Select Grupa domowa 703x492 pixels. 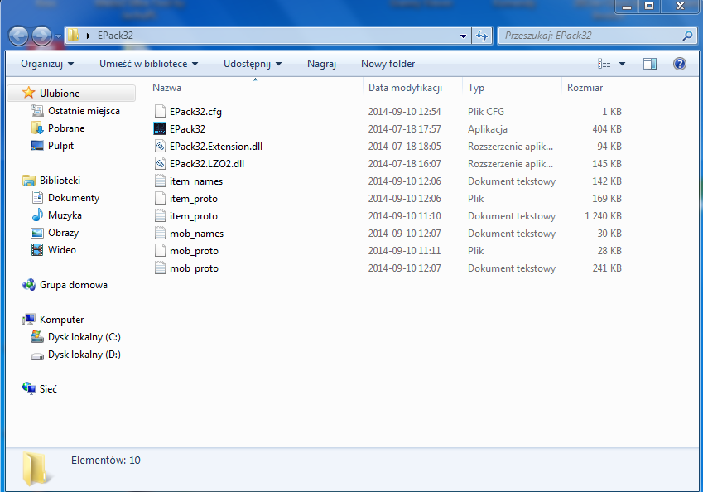point(73,285)
